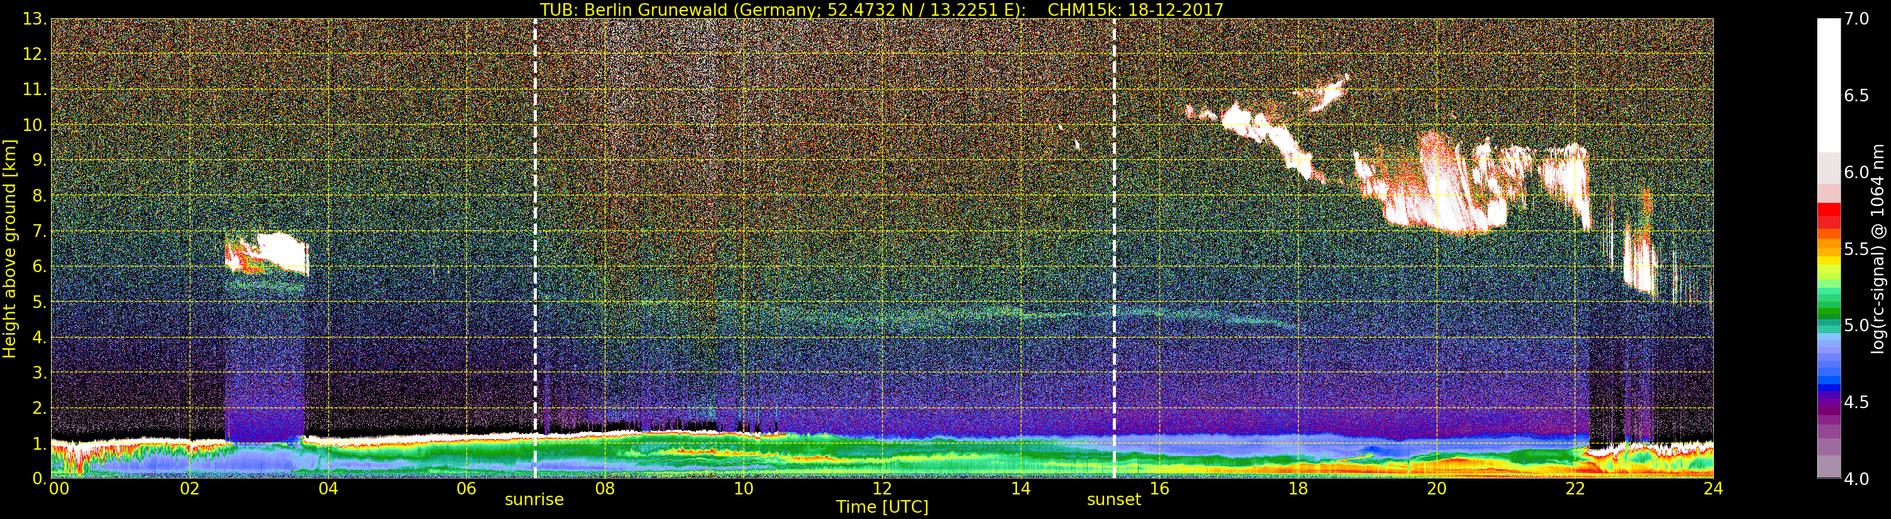Image resolution: width=1891 pixels, height=519 pixels.
Task: Click the 6.0 label on the colorbar
Action: (x=1856, y=173)
